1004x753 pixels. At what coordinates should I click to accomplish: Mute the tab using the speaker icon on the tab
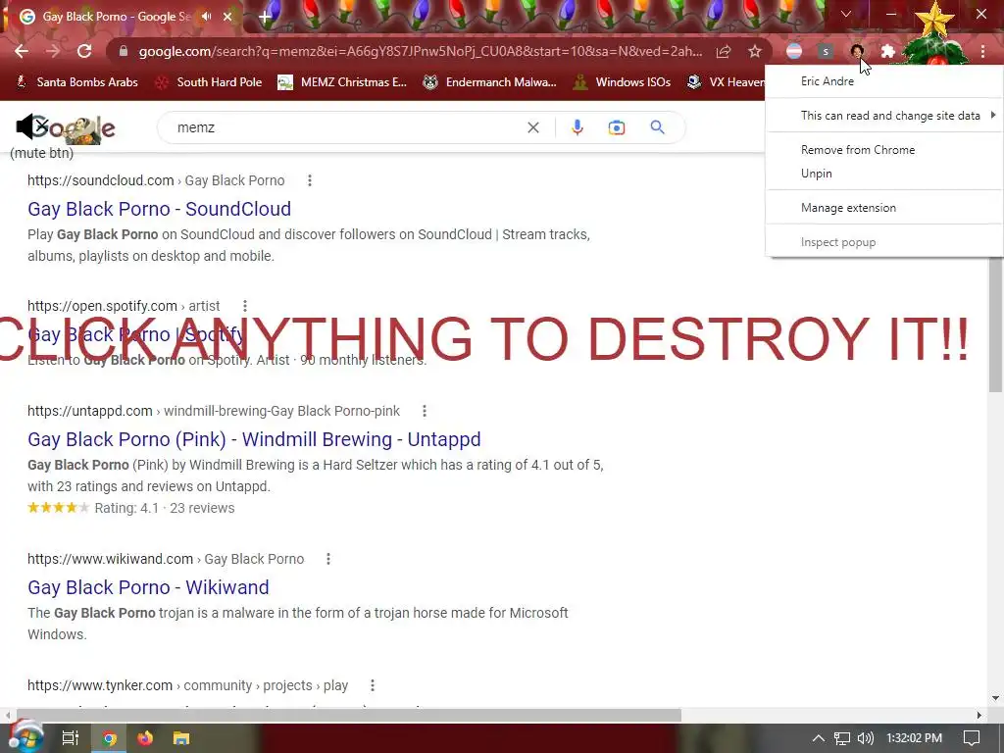tap(206, 17)
